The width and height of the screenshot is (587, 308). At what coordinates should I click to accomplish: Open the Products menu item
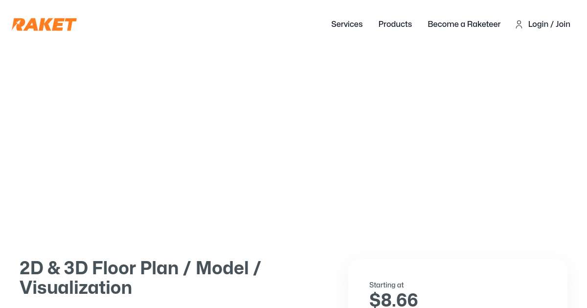tap(395, 24)
